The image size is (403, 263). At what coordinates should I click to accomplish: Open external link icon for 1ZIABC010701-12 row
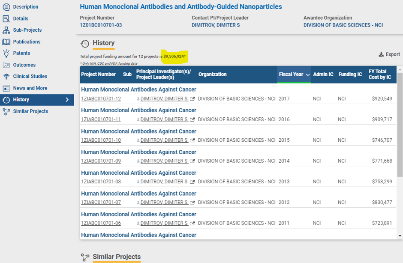pos(192,99)
